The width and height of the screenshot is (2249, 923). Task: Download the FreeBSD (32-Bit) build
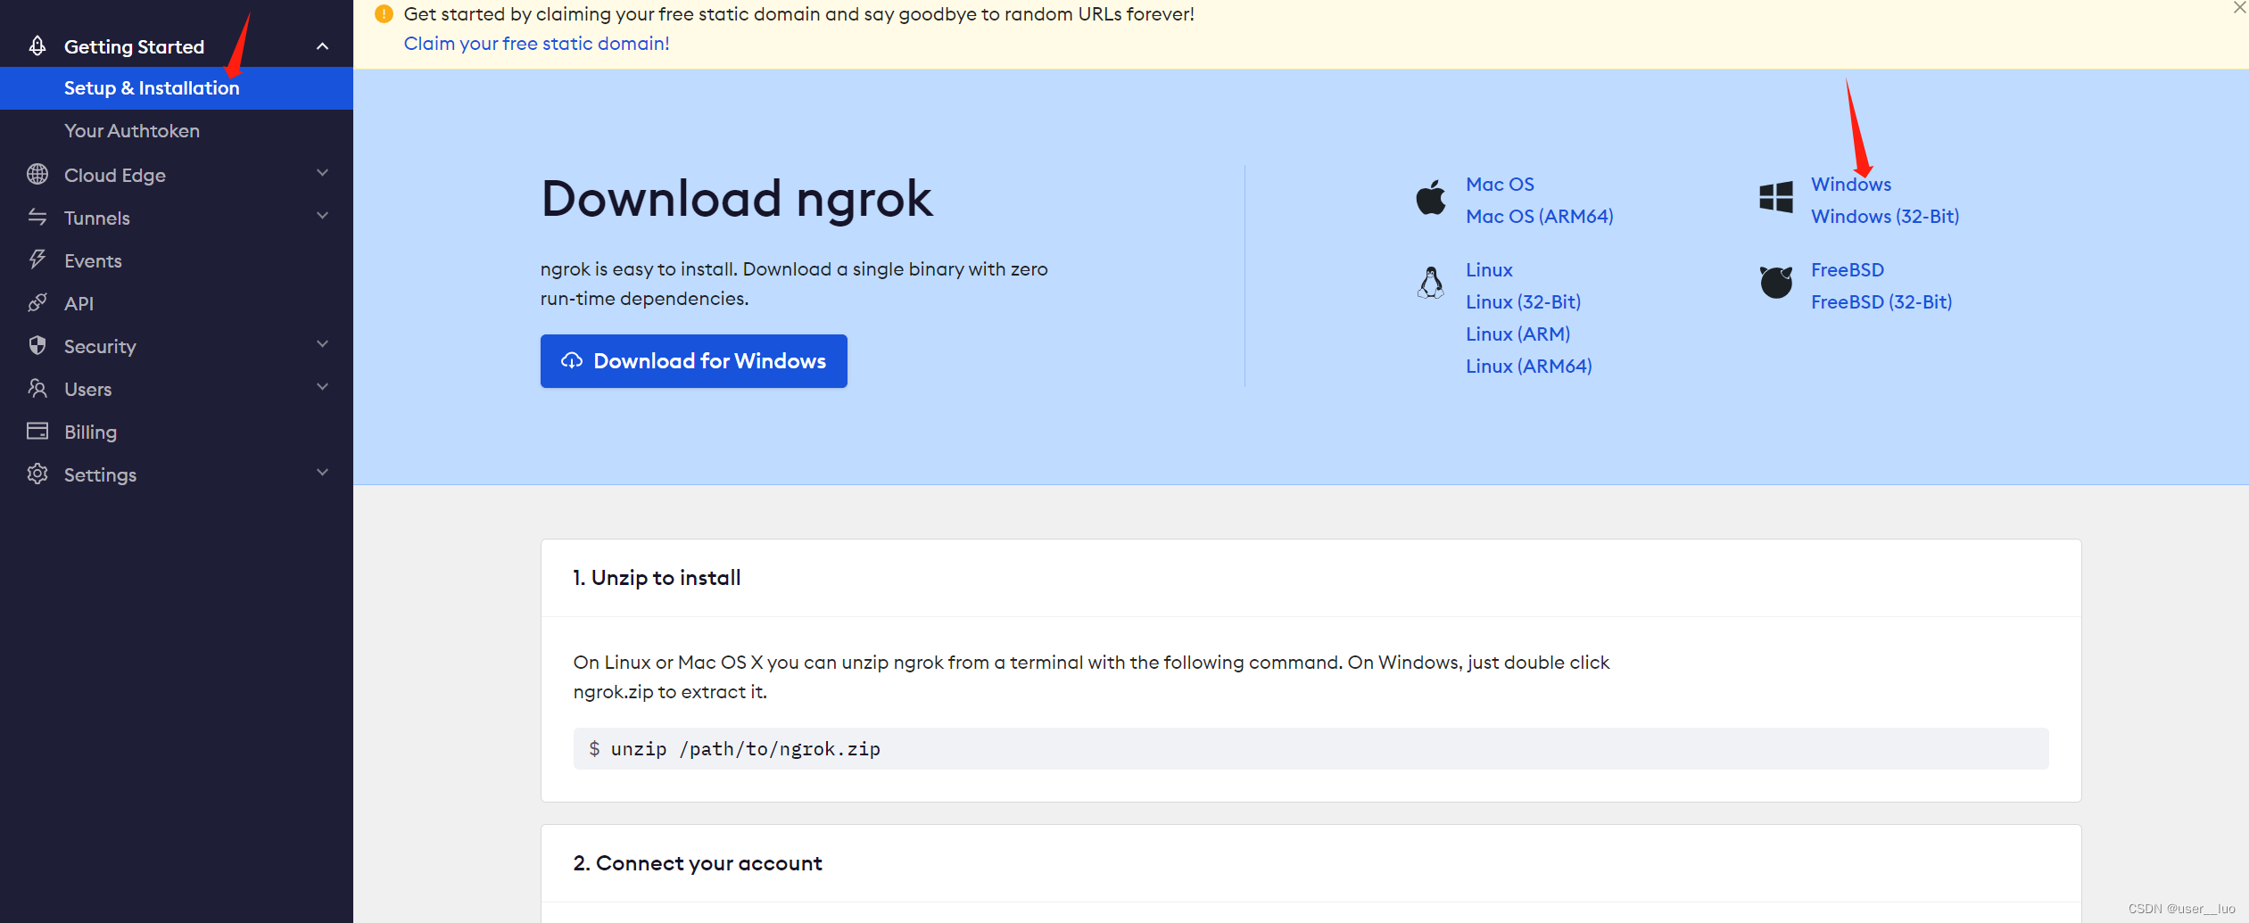tap(1881, 302)
